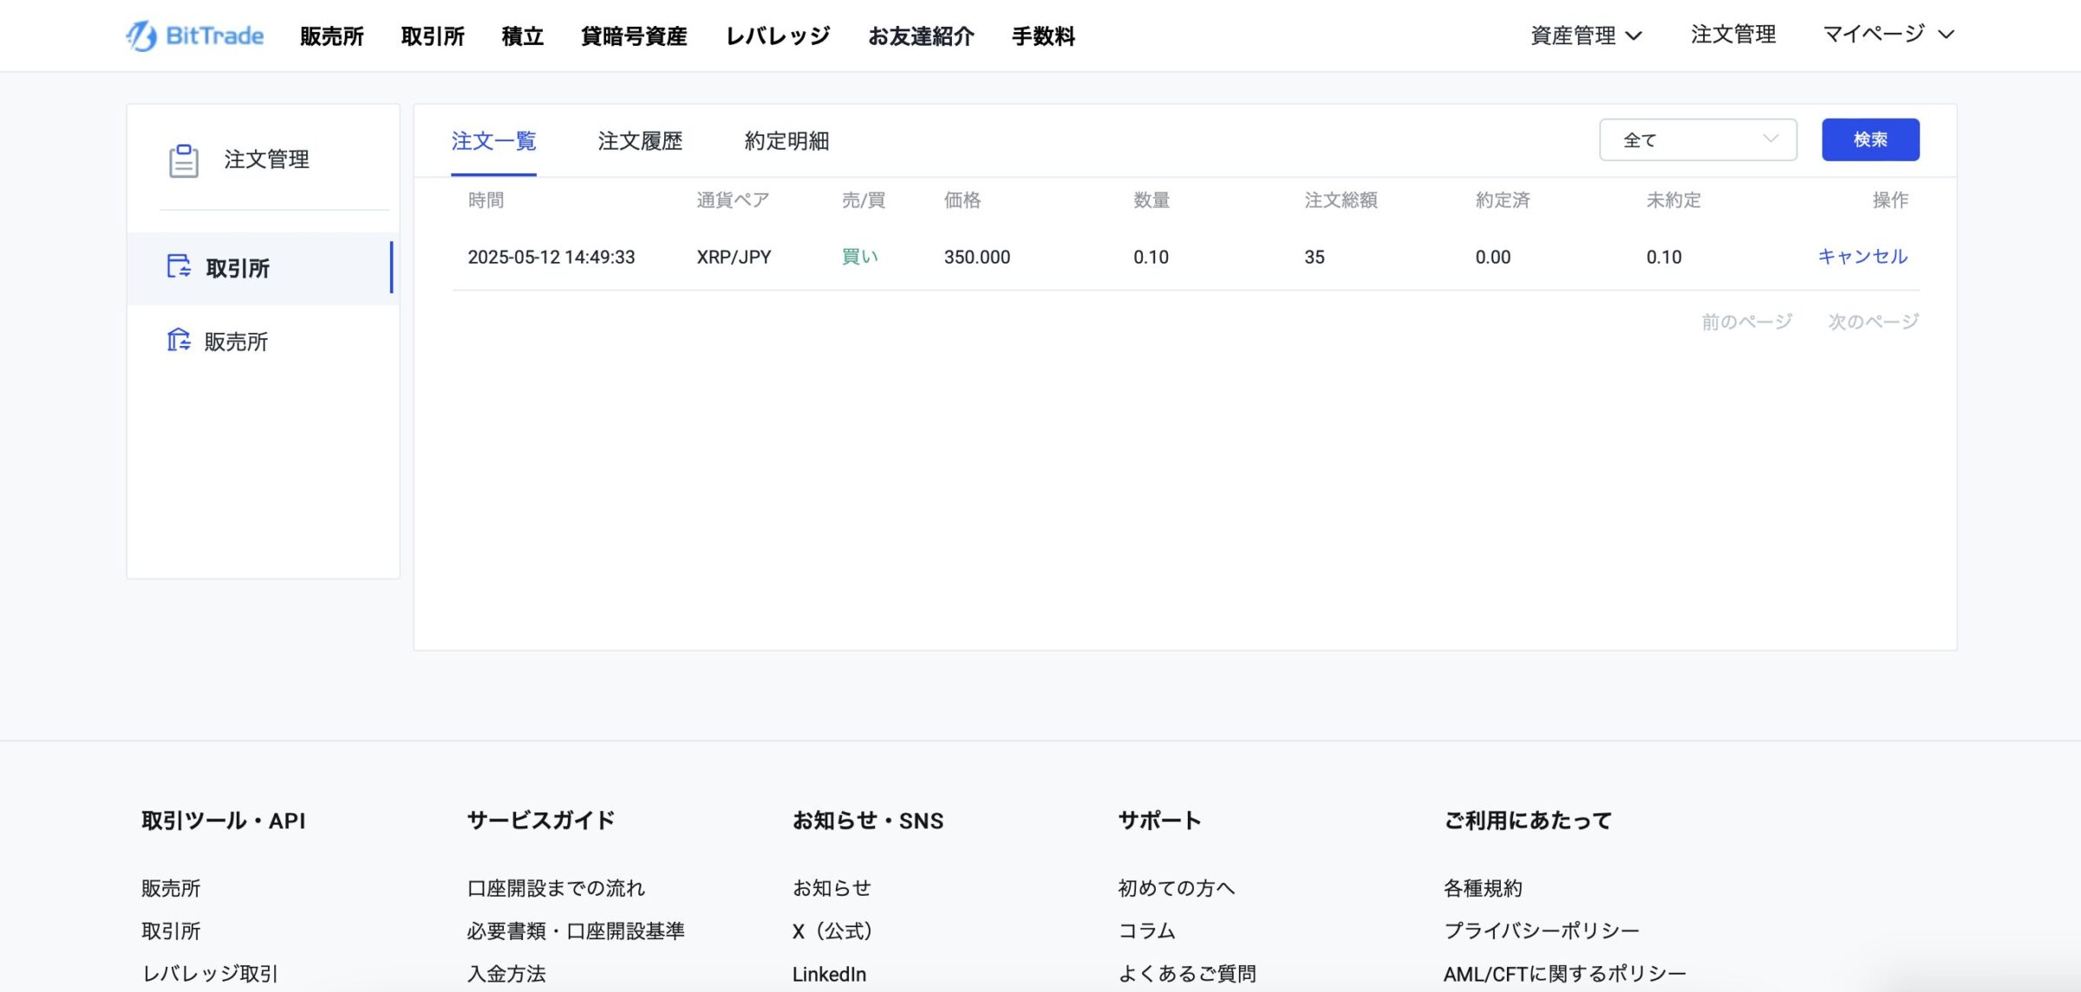The width and height of the screenshot is (2081, 992).
Task: Click the BitTrade logo
Action: pos(195,36)
